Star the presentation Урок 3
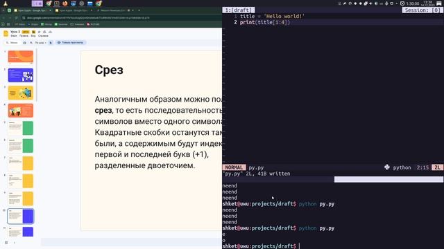Viewport: 444px width, 249px height. (40, 32)
